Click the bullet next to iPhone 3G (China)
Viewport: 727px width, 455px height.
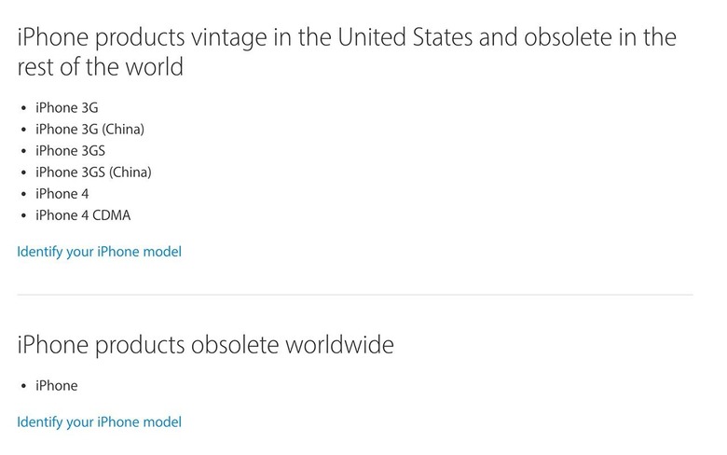tap(23, 130)
